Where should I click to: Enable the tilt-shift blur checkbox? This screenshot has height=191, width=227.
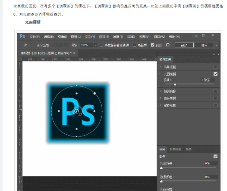point(215,91)
